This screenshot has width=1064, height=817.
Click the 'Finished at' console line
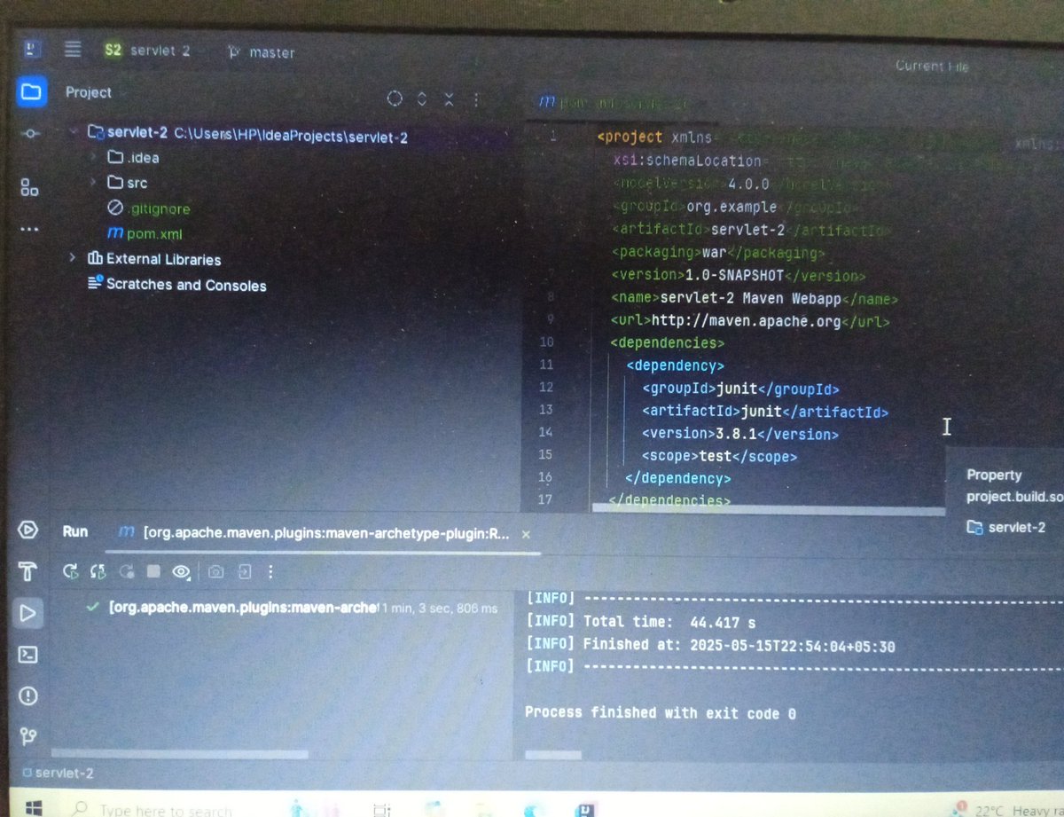tap(710, 645)
